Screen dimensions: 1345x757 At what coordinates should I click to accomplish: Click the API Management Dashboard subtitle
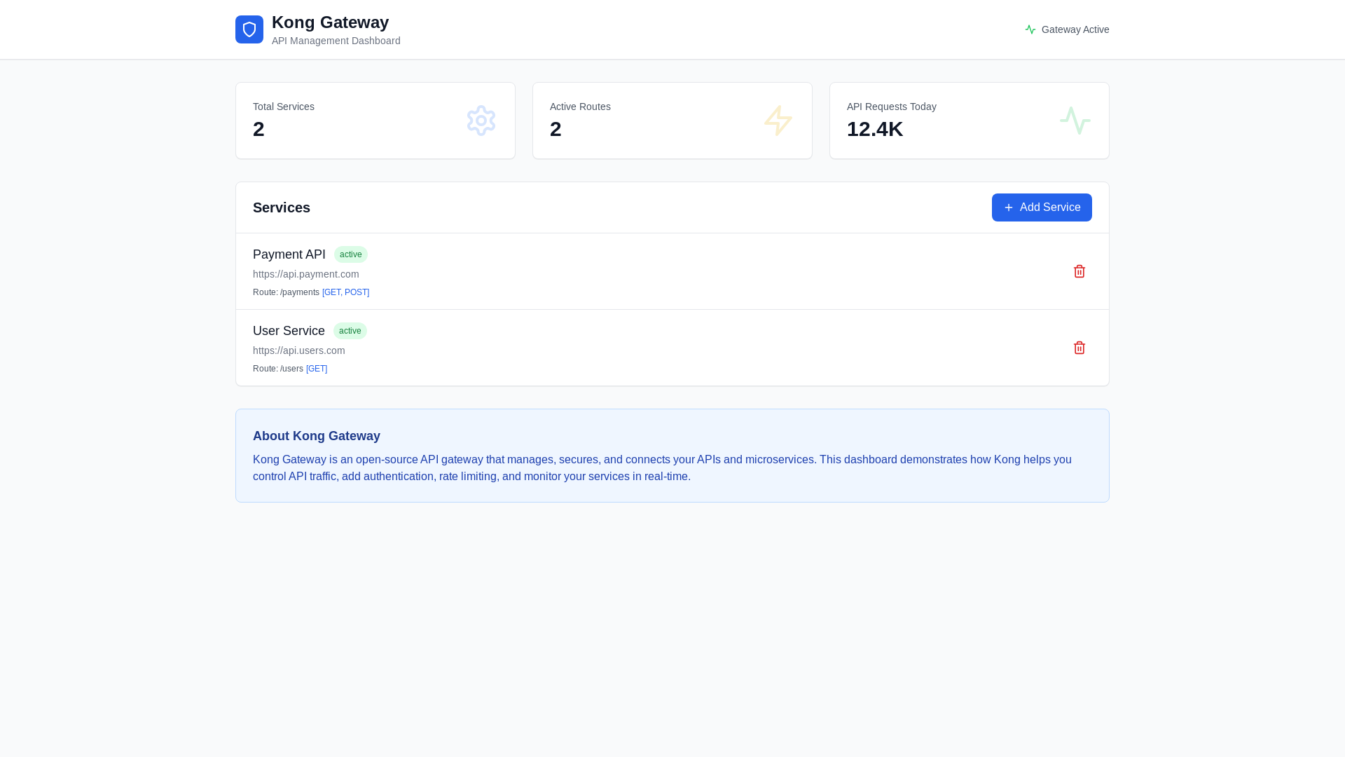(336, 41)
